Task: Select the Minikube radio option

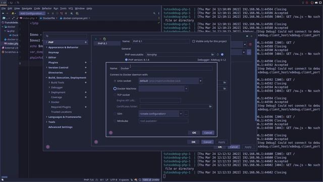Action: click(115, 121)
